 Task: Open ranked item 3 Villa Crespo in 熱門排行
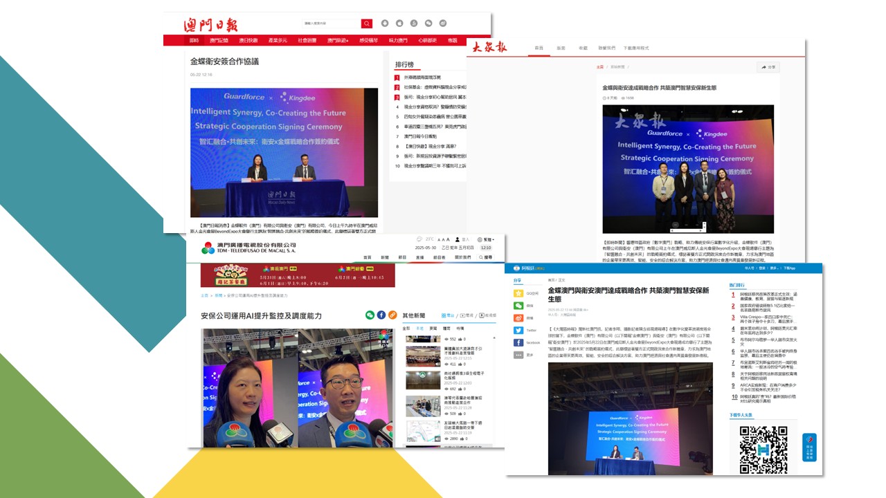[x=770, y=320]
